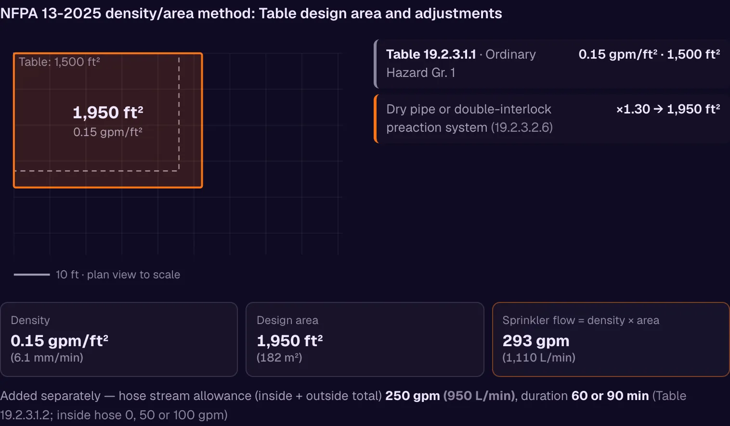This screenshot has width=730, height=426.
Task: Click the "60 or 90 min" duration text
Action: tap(610, 396)
